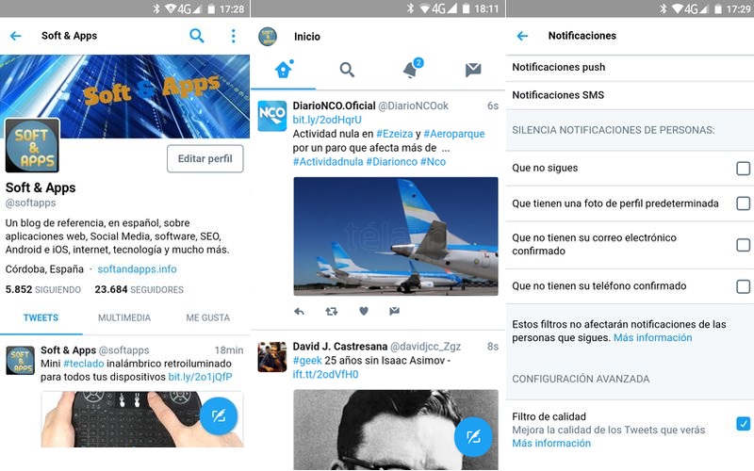Tap the DiarioNCO.Oficial account name

[335, 106]
